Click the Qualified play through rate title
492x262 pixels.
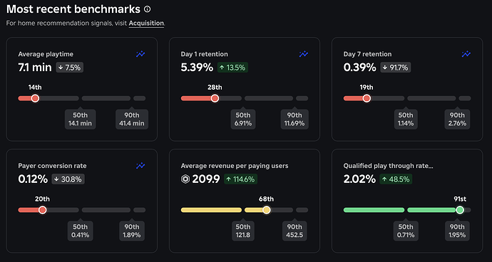point(389,166)
